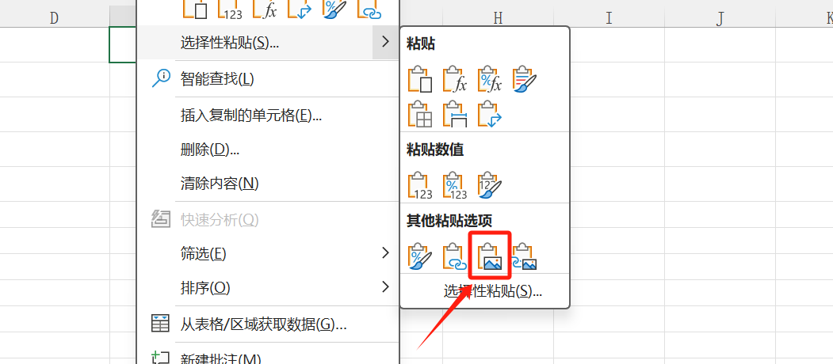This screenshot has height=364, width=833.
Task: Click the 从表格/区域获取数据(G)... table icon
Action: click(160, 323)
